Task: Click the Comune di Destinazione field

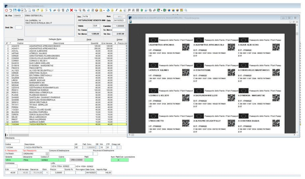Action: tap(71, 154)
